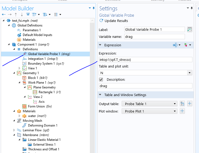
Task: Click the go-to-table icon beside Output table
Action: coord(182,104)
